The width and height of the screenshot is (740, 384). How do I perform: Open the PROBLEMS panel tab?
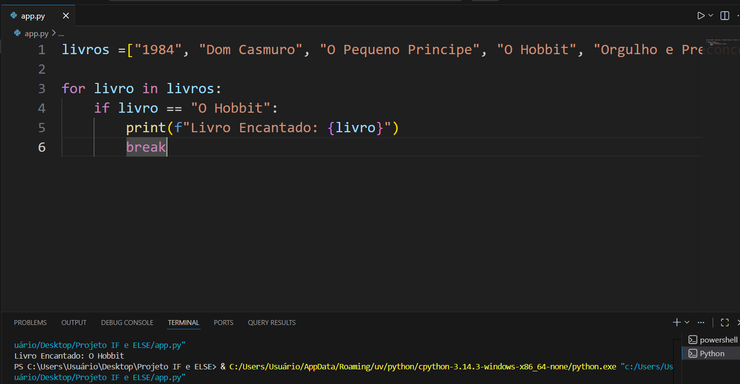(30, 323)
